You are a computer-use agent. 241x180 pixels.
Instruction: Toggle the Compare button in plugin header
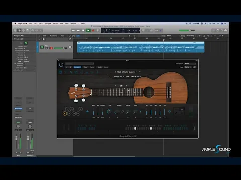[77, 67]
